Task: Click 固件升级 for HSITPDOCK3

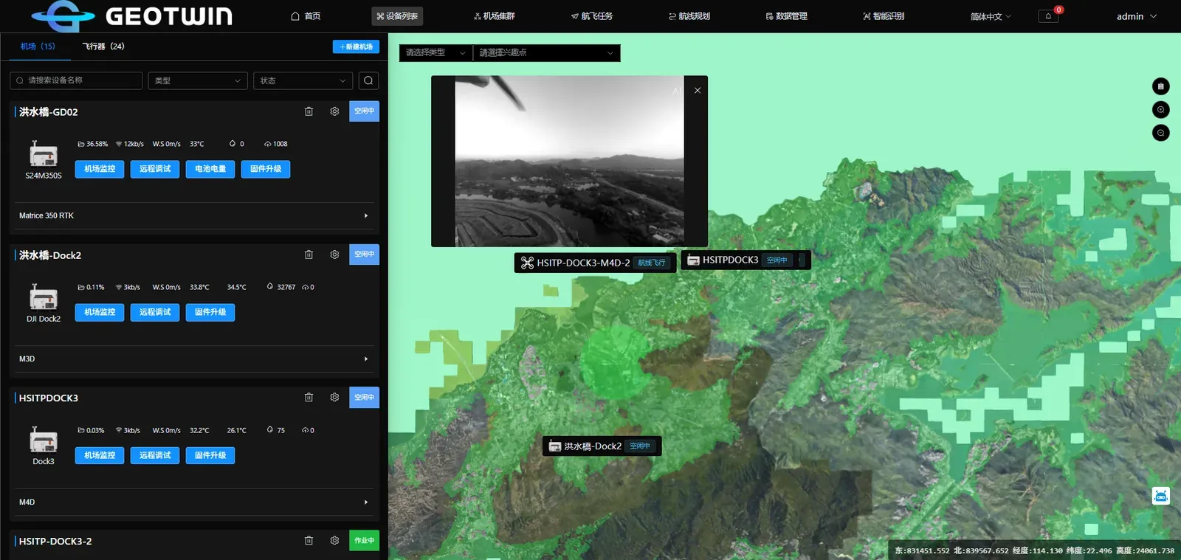Action: (210, 455)
